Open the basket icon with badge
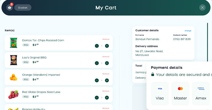This screenshot has width=212, height=110. tap(10, 8)
